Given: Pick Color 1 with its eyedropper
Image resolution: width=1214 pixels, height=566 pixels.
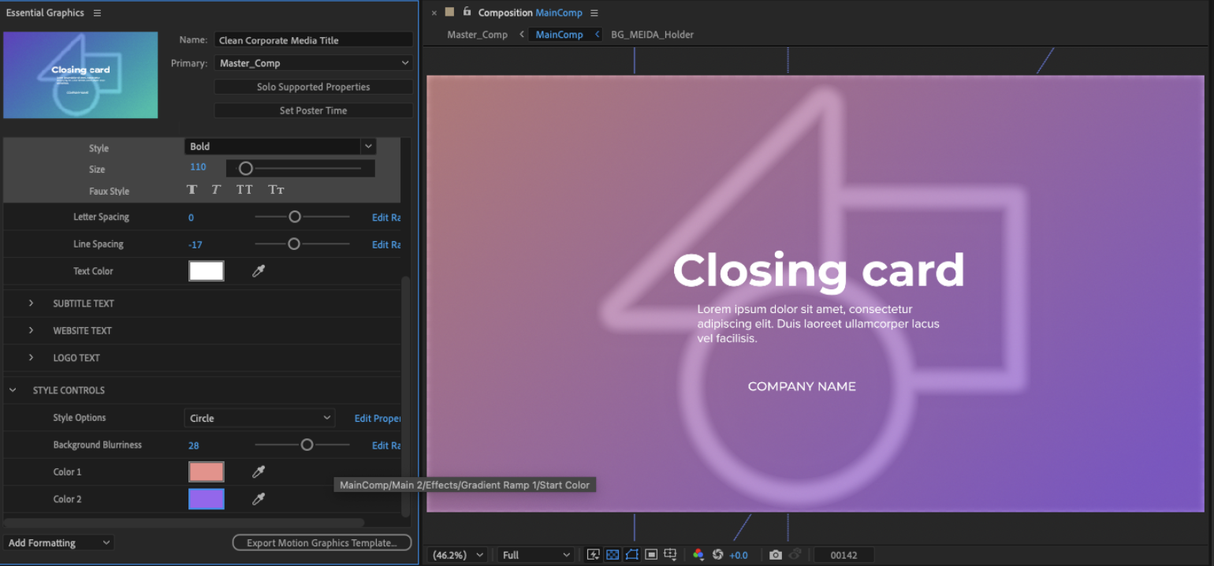Looking at the screenshot, I should point(258,472).
